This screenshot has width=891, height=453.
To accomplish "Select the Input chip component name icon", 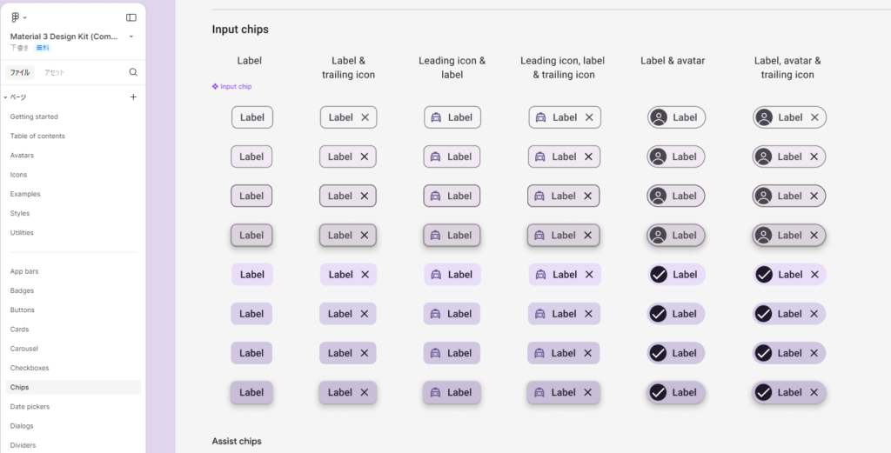I will pyautogui.click(x=215, y=86).
